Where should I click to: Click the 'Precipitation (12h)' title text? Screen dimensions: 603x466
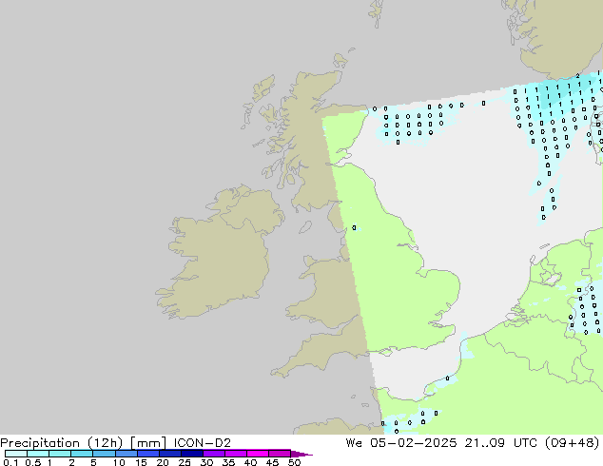[62, 443]
